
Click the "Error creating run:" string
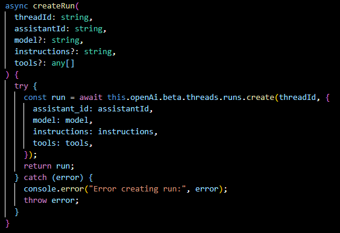coord(137,189)
